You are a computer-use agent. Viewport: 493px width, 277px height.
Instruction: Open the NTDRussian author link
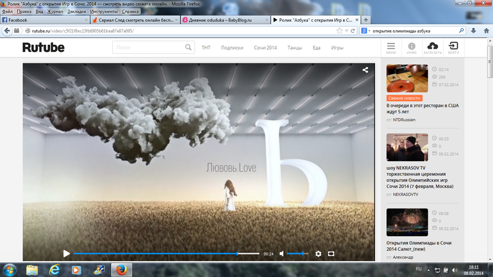[x=404, y=120]
